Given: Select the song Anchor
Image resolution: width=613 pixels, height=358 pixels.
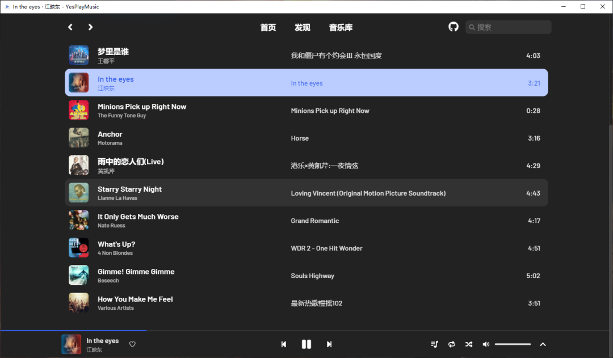Looking at the screenshot, I should tap(110, 134).
